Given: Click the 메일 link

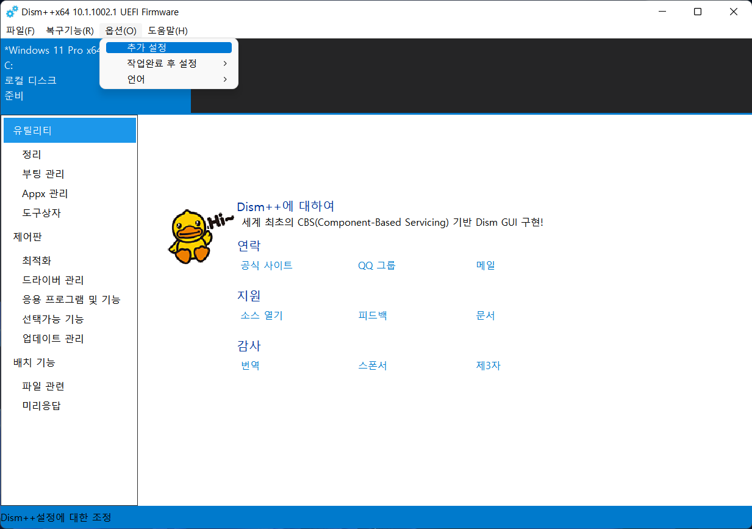Looking at the screenshot, I should pos(485,265).
